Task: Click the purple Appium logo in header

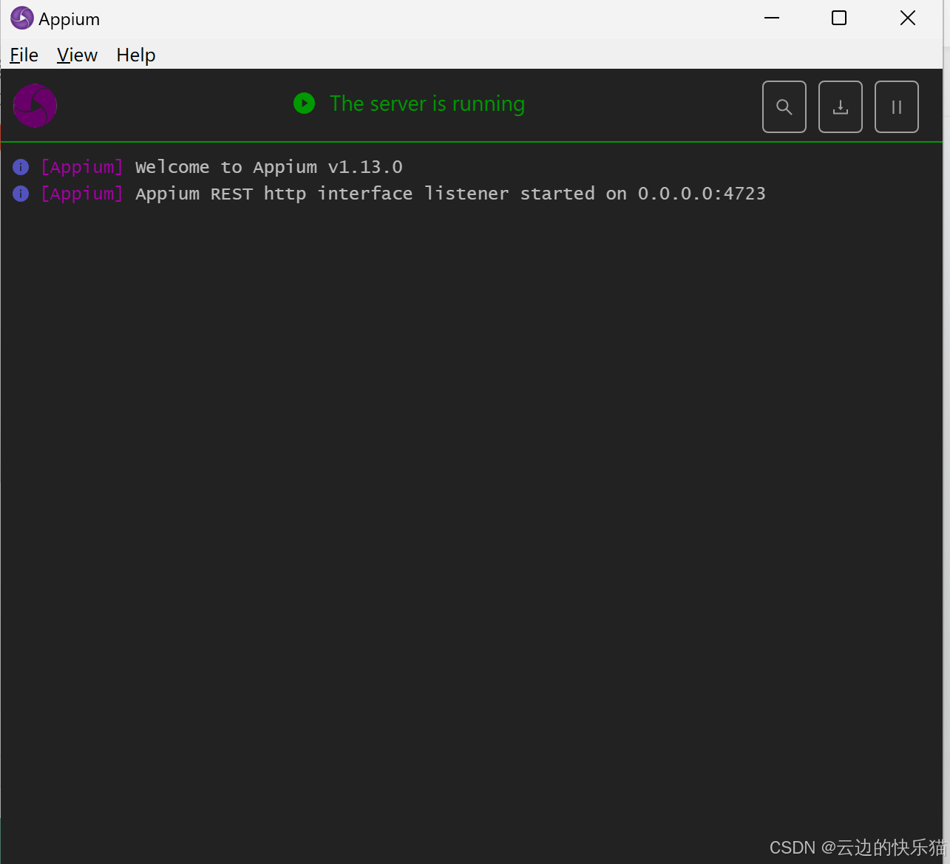Action: [35, 106]
